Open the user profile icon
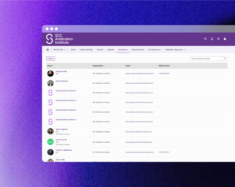 tap(225, 39)
